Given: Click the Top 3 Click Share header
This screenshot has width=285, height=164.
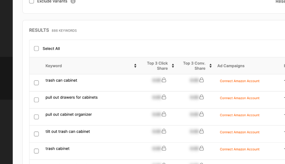Looking at the screenshot, I should [158, 66].
